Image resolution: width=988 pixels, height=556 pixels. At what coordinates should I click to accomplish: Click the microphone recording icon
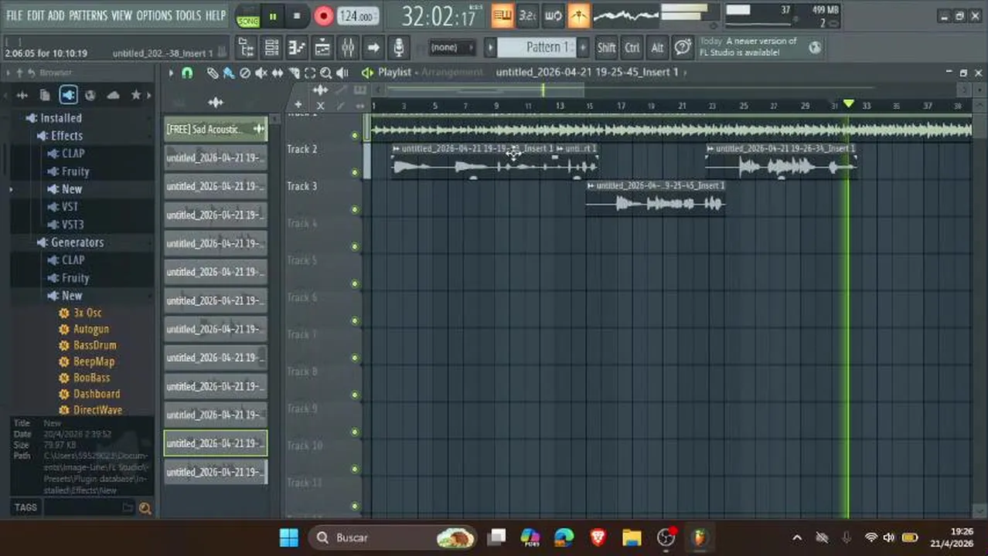click(x=398, y=48)
